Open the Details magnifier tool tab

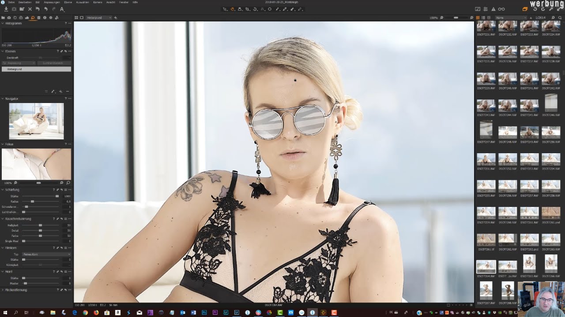(33, 18)
